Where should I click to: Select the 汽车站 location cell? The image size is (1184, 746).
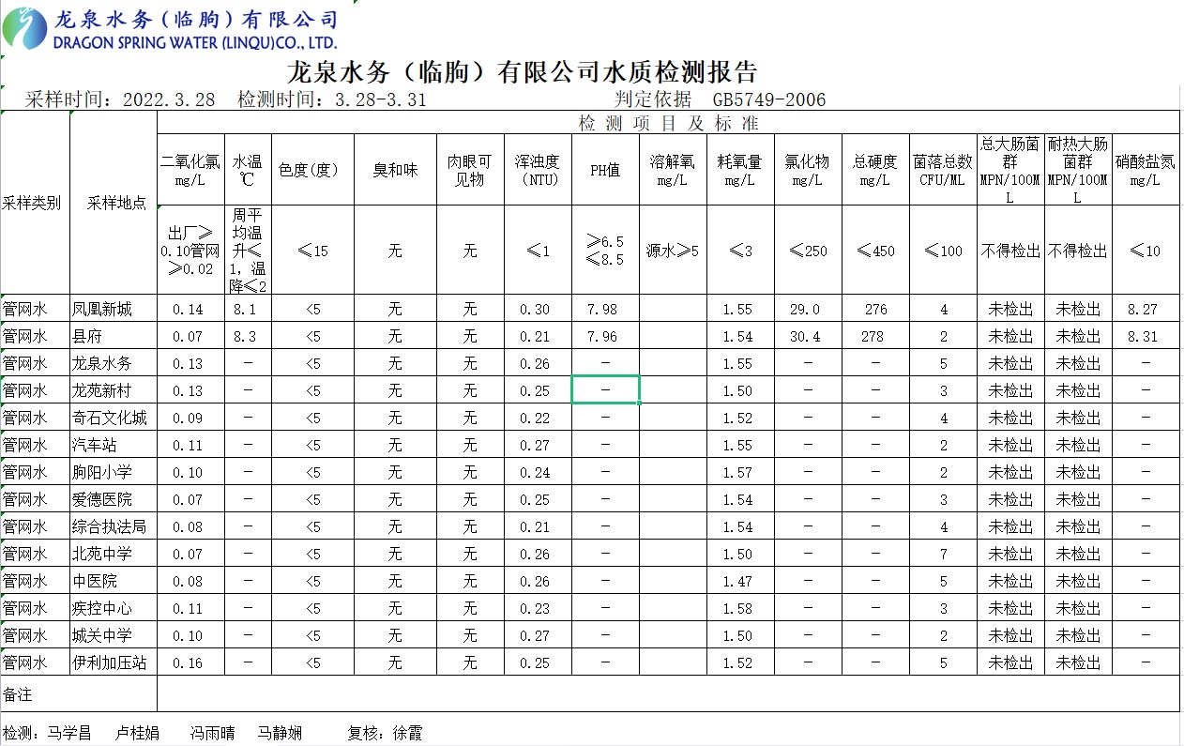[114, 445]
